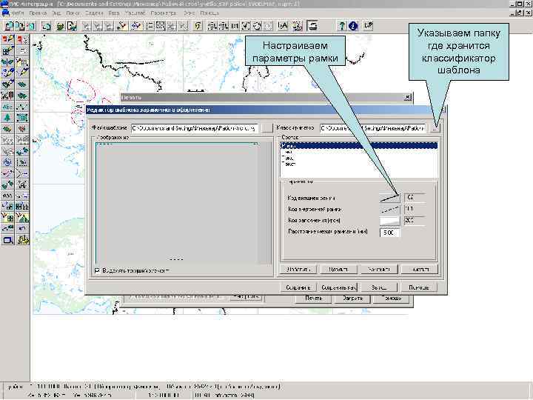Click the inner frame dashed line sample

[389, 209]
